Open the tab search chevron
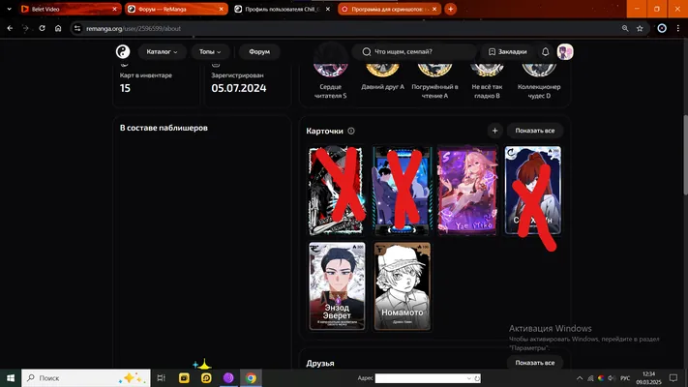Viewport: 688px width, 387px height. [x=9, y=9]
